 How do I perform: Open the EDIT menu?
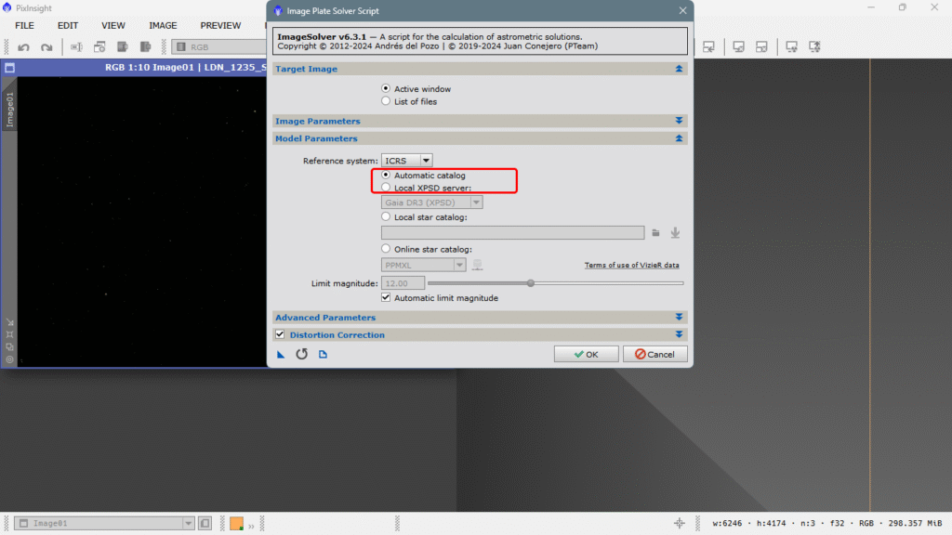pos(67,25)
